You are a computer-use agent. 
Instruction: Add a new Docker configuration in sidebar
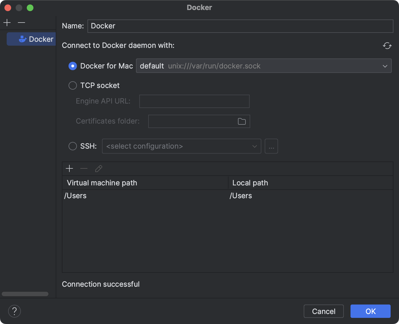(7, 22)
